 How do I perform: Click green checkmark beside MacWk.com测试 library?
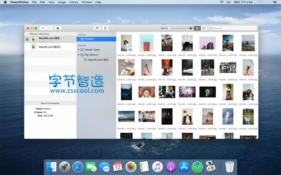point(27,39)
